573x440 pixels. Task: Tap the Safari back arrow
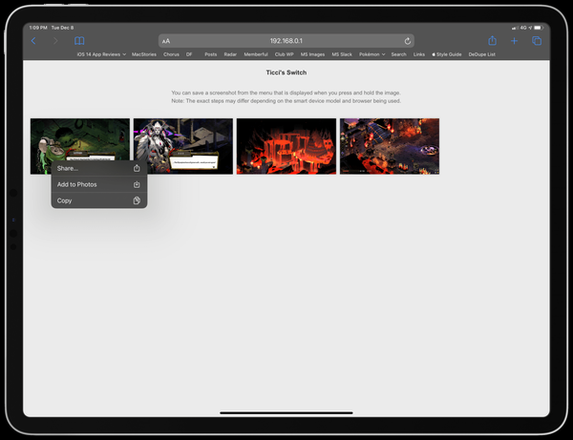click(33, 41)
